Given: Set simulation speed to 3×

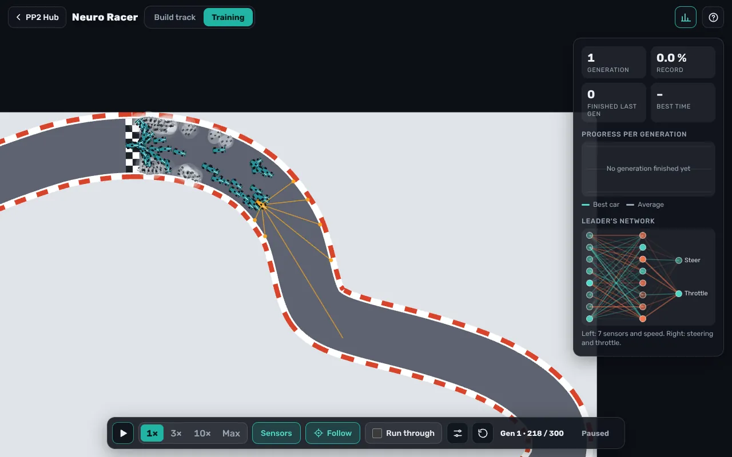Looking at the screenshot, I should (176, 433).
